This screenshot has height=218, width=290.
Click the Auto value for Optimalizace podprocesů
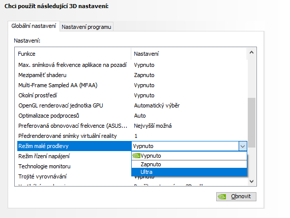click(140, 116)
